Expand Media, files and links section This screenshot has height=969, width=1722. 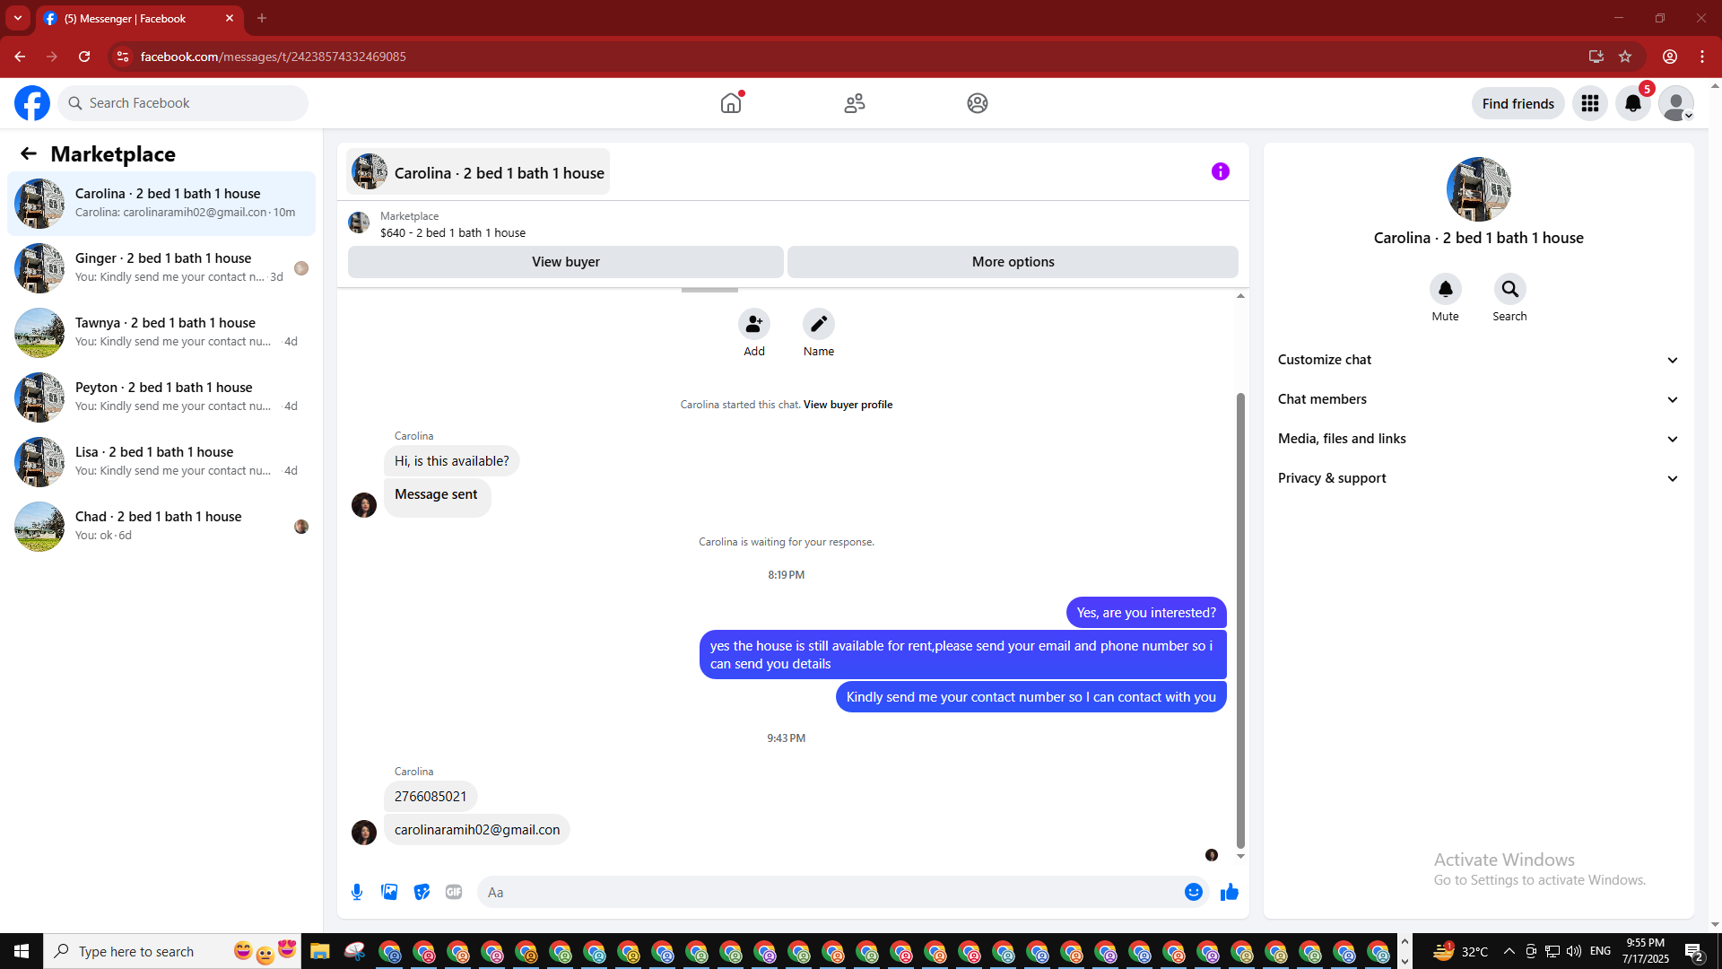coord(1479,439)
